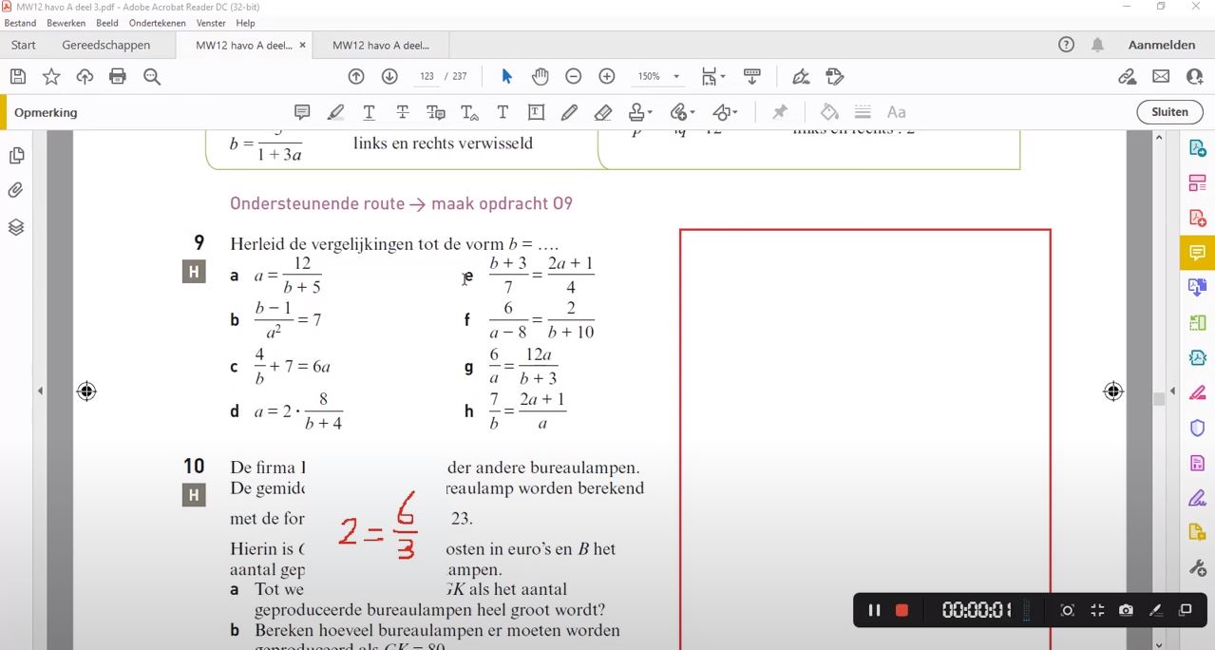Open the Beeld menu

coord(107,23)
